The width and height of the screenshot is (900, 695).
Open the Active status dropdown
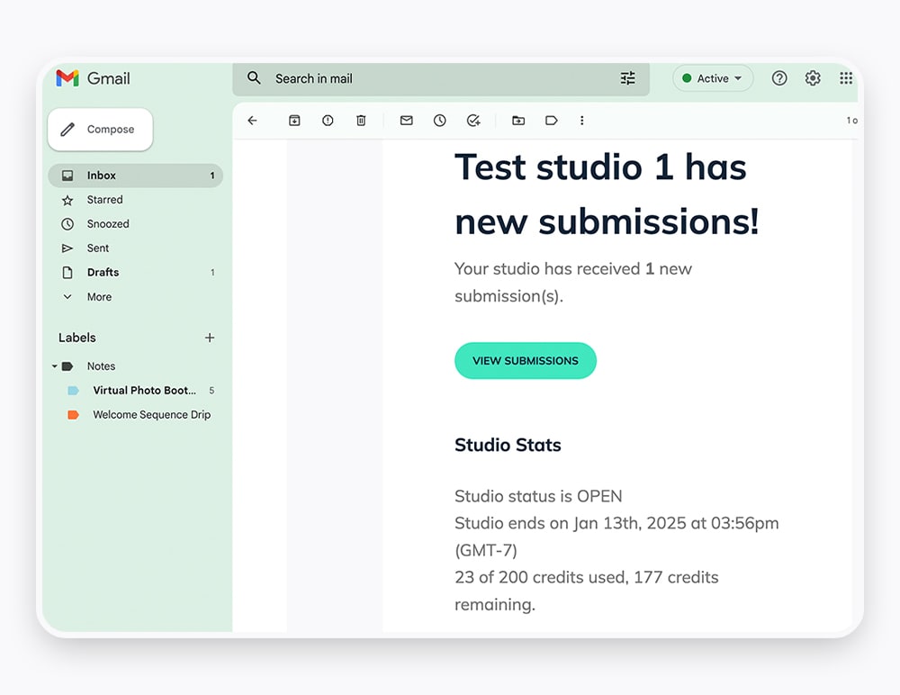click(x=713, y=78)
